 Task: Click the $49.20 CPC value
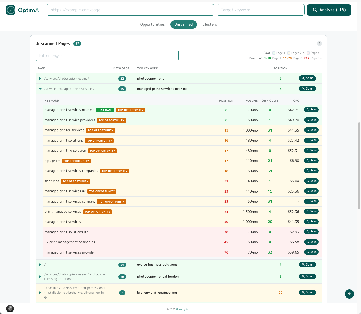point(293,120)
